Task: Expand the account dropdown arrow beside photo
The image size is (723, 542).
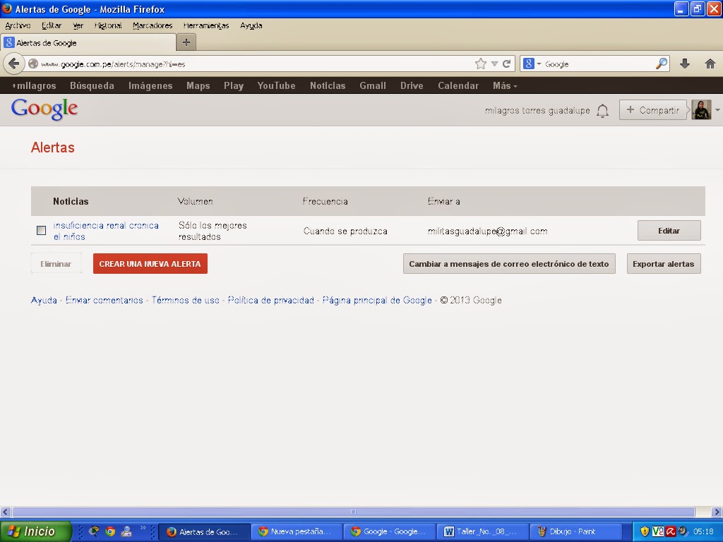Action: click(x=717, y=110)
